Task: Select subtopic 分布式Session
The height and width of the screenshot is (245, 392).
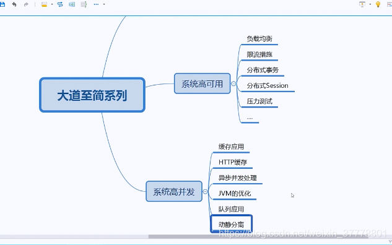Action: [268, 85]
